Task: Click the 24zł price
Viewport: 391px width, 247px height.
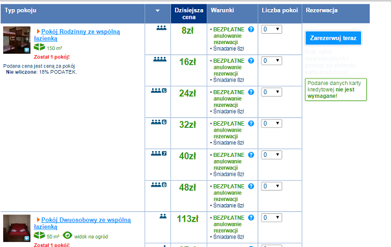Action: (188, 93)
